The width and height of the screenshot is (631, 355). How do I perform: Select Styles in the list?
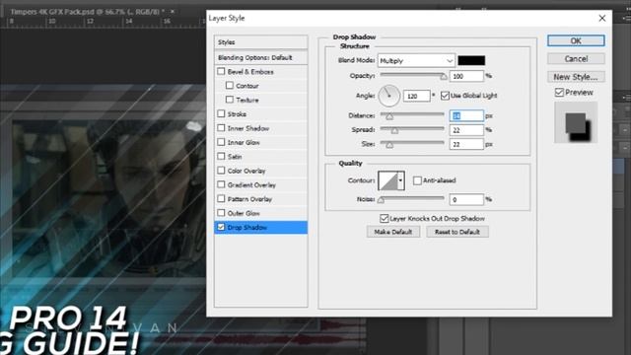(x=260, y=42)
